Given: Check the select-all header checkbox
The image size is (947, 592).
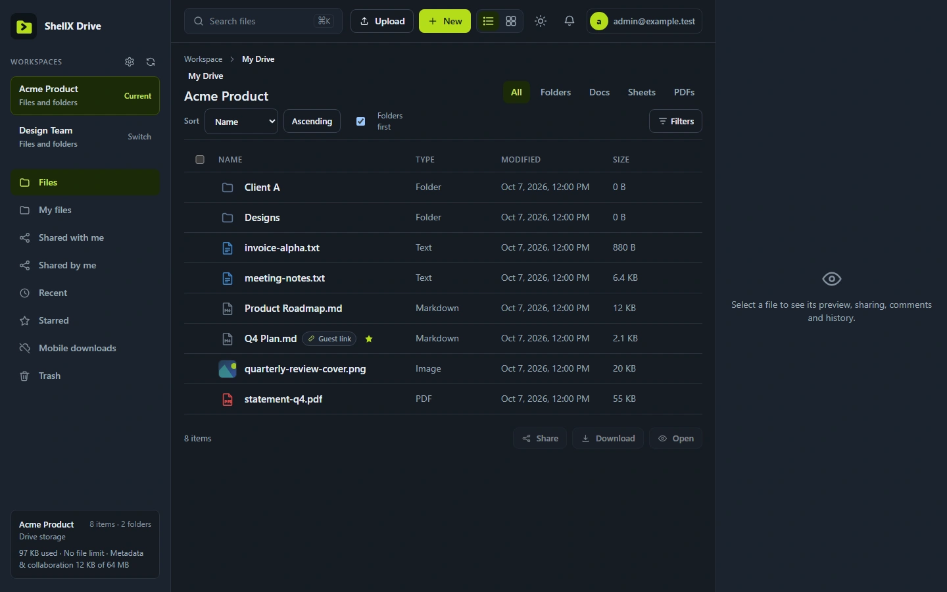Looking at the screenshot, I should [200, 159].
